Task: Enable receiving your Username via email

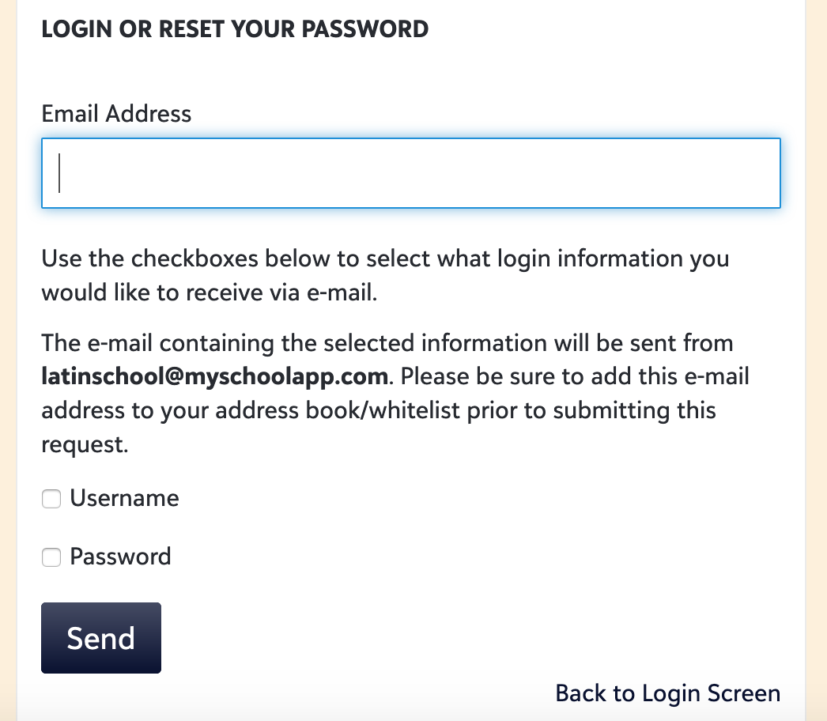Action: pos(51,499)
